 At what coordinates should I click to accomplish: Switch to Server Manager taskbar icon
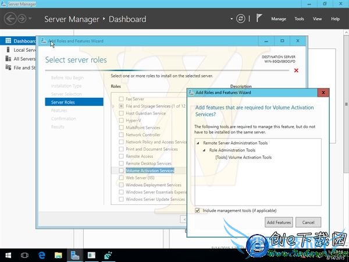(75, 255)
